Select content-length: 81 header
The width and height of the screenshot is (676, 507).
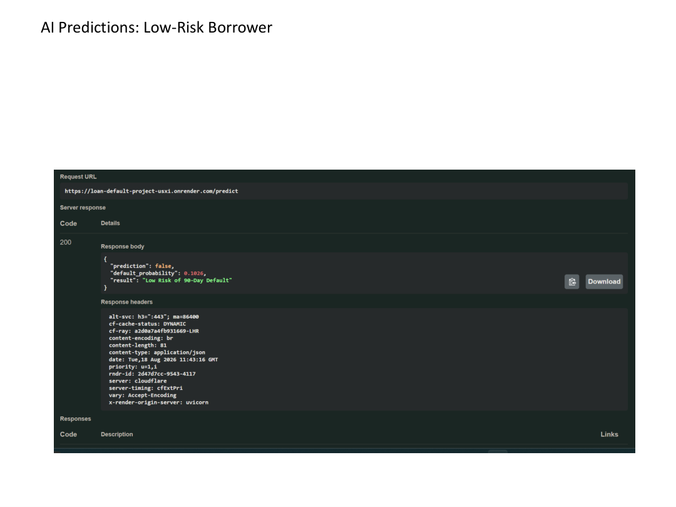pos(138,346)
